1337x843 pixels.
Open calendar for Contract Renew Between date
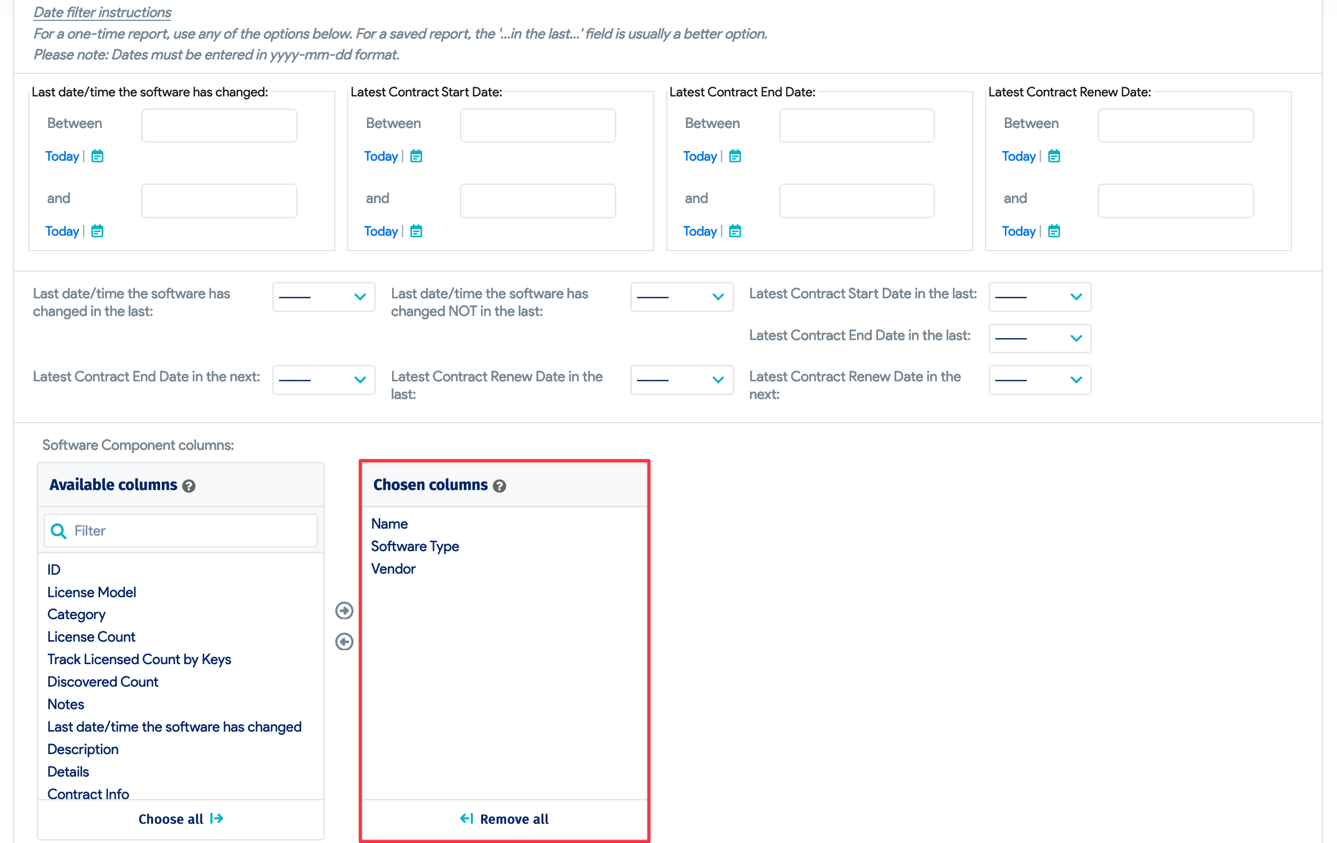pos(1054,156)
